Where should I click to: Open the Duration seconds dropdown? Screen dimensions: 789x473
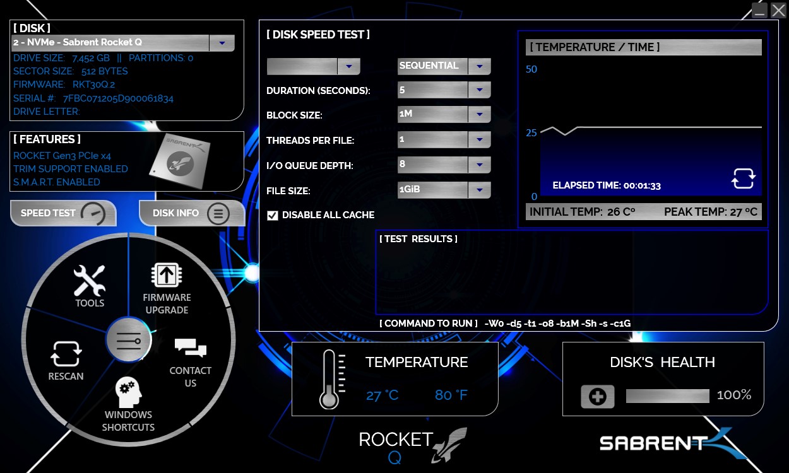point(480,90)
